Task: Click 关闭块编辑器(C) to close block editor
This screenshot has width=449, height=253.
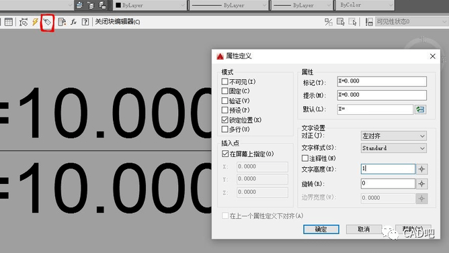Action: tap(118, 21)
